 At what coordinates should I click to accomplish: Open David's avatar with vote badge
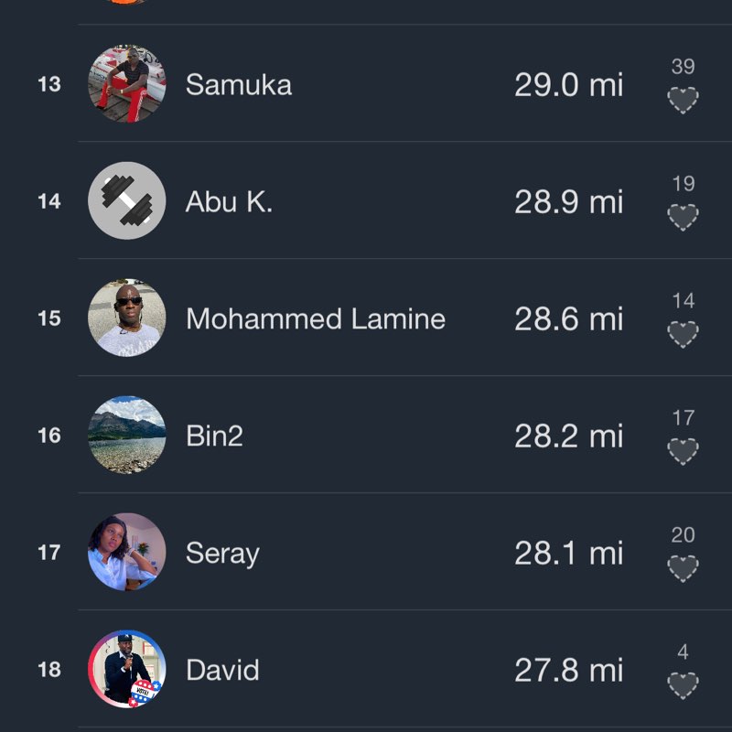[x=127, y=670]
